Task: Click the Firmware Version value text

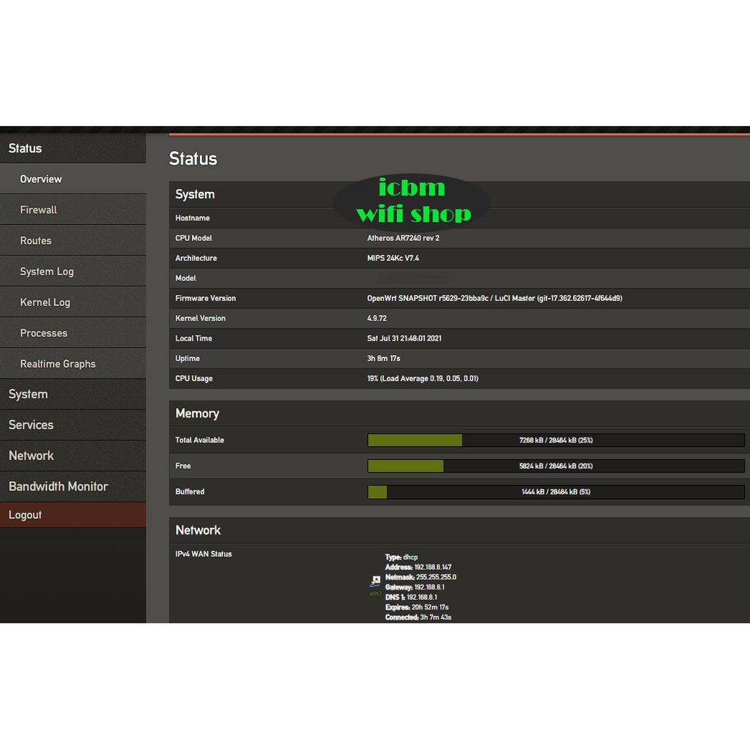Action: [x=494, y=298]
